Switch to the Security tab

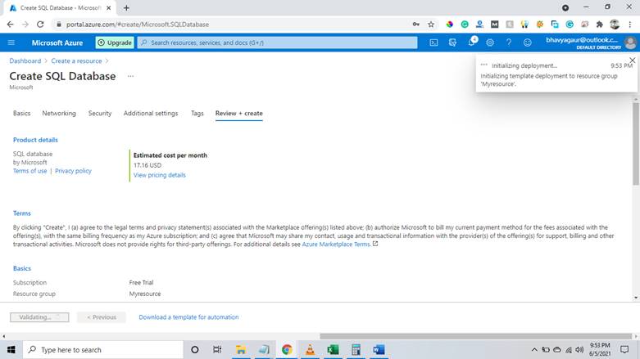click(x=100, y=114)
